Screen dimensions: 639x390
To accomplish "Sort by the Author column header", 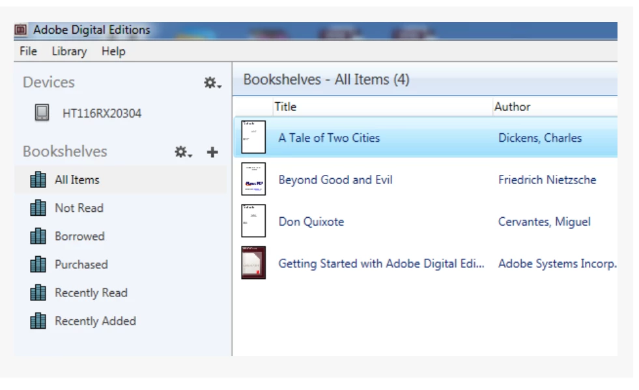I will (512, 107).
